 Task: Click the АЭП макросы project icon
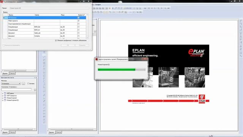pyautogui.click(x=5, y=96)
